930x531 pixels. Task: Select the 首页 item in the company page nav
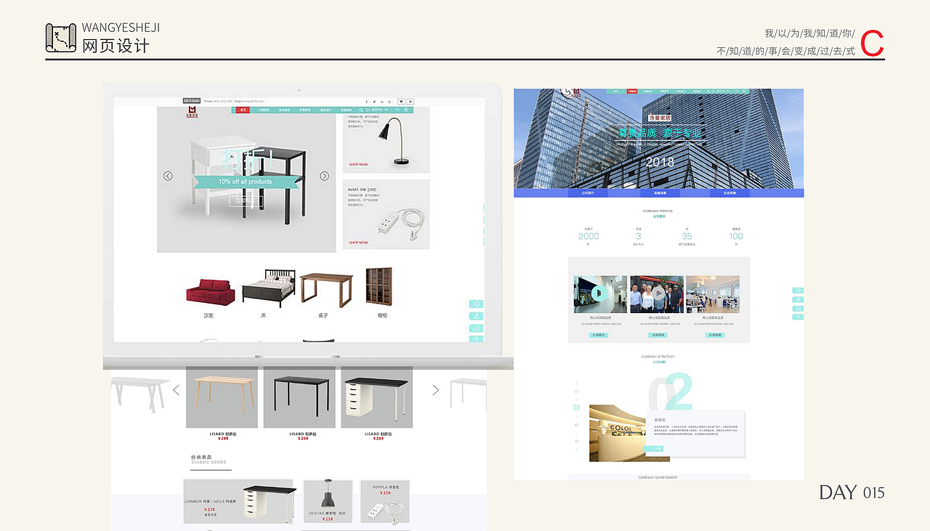click(615, 92)
